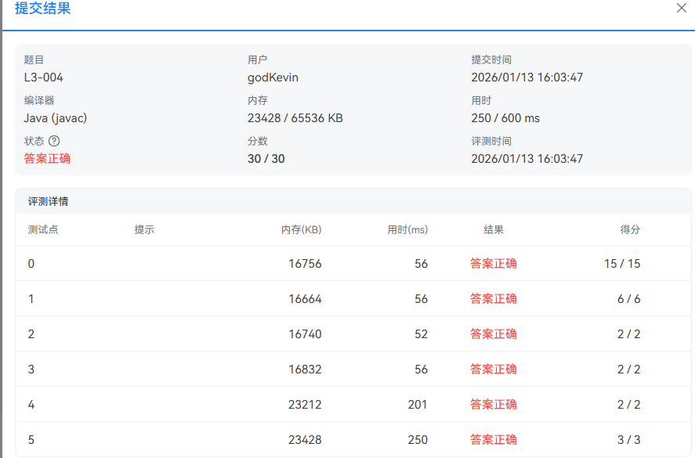Click time value 201 in test 4
Viewport: 695px width, 458px height.
[418, 405]
